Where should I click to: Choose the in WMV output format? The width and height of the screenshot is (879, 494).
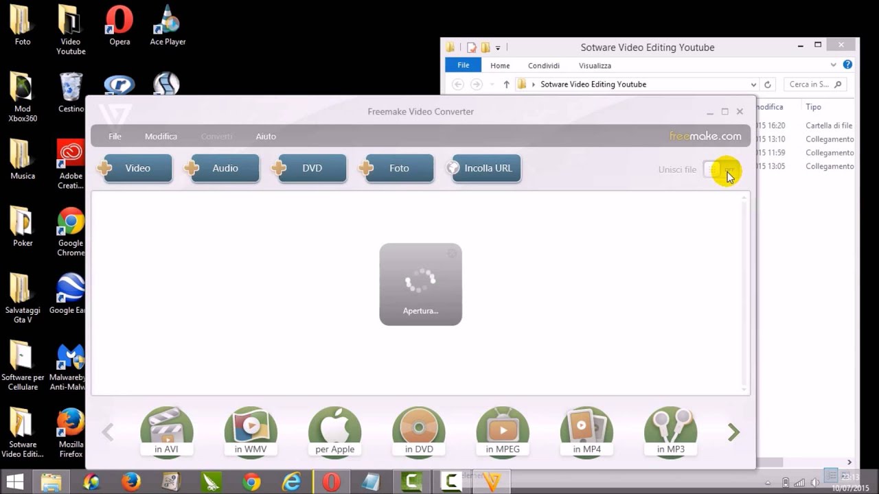tap(251, 431)
